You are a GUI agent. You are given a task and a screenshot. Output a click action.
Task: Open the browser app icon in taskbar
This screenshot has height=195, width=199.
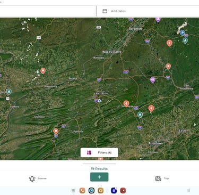[91, 191]
